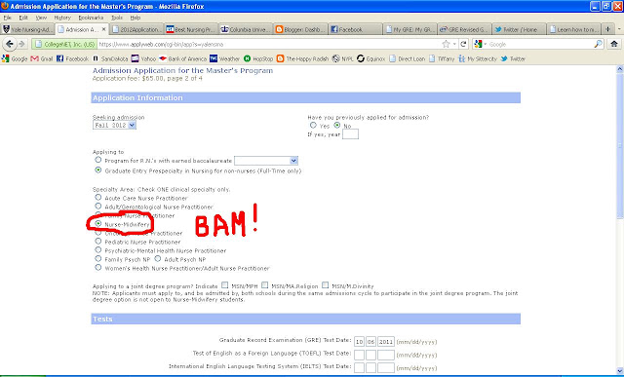The width and height of the screenshot is (624, 377).
Task: Click the TOEFL test date month field
Action: (x=360, y=355)
